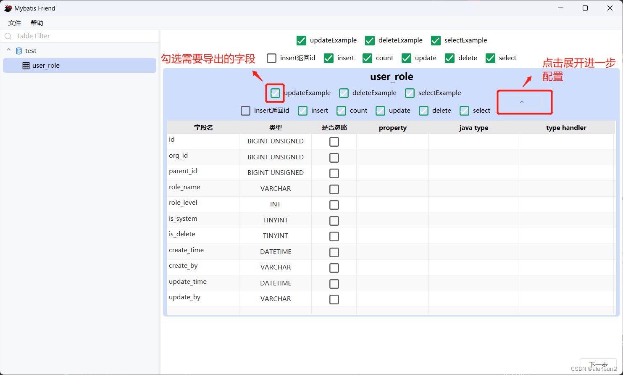Toggle user_role panel insert checkbox
This screenshot has height=375, width=623.
(302, 111)
